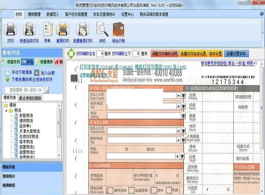Image resolution: width=265 pixels, height=195 pixels.
Task: Click 改名 rename button
Action: (x=28, y=62)
